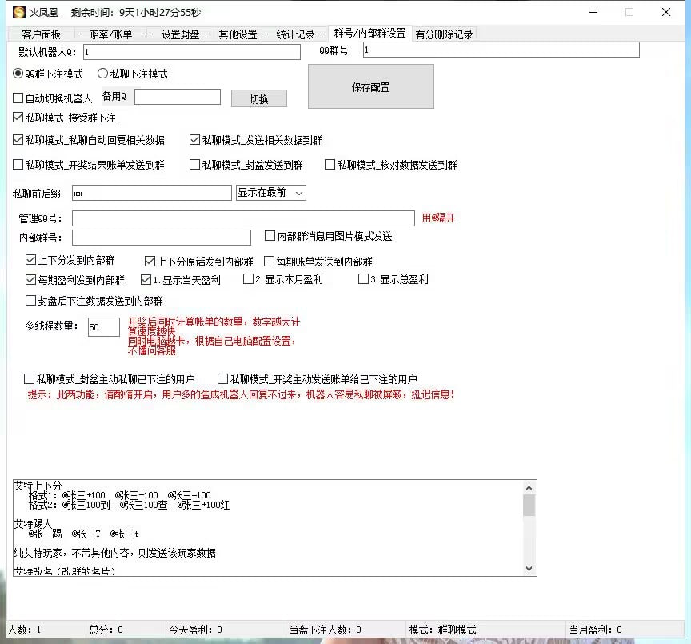Open the 一统计记录一 tab
691x644 pixels.
click(x=295, y=34)
